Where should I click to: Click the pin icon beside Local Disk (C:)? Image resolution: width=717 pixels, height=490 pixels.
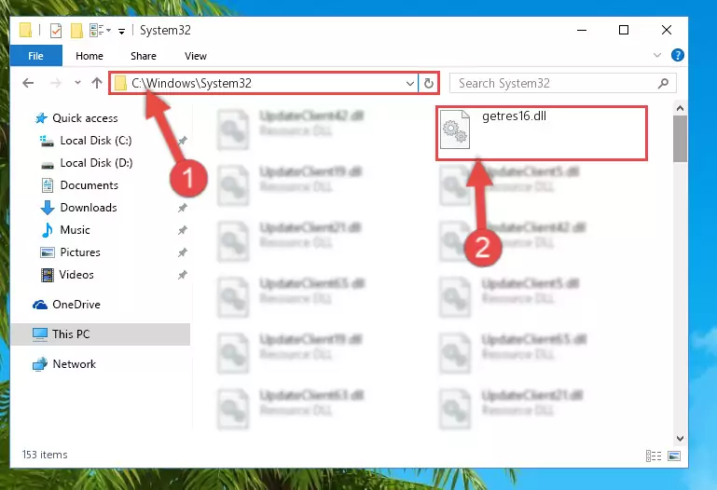183,141
